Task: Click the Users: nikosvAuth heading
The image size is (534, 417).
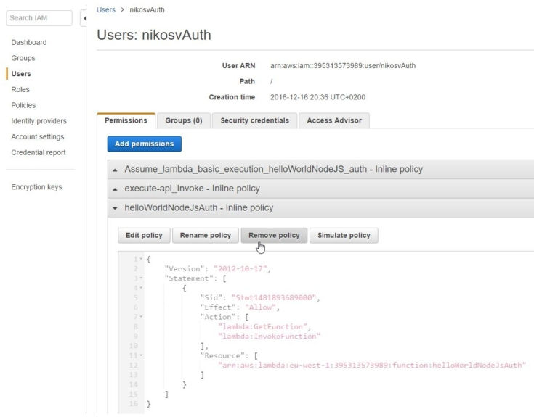Action: pos(154,35)
